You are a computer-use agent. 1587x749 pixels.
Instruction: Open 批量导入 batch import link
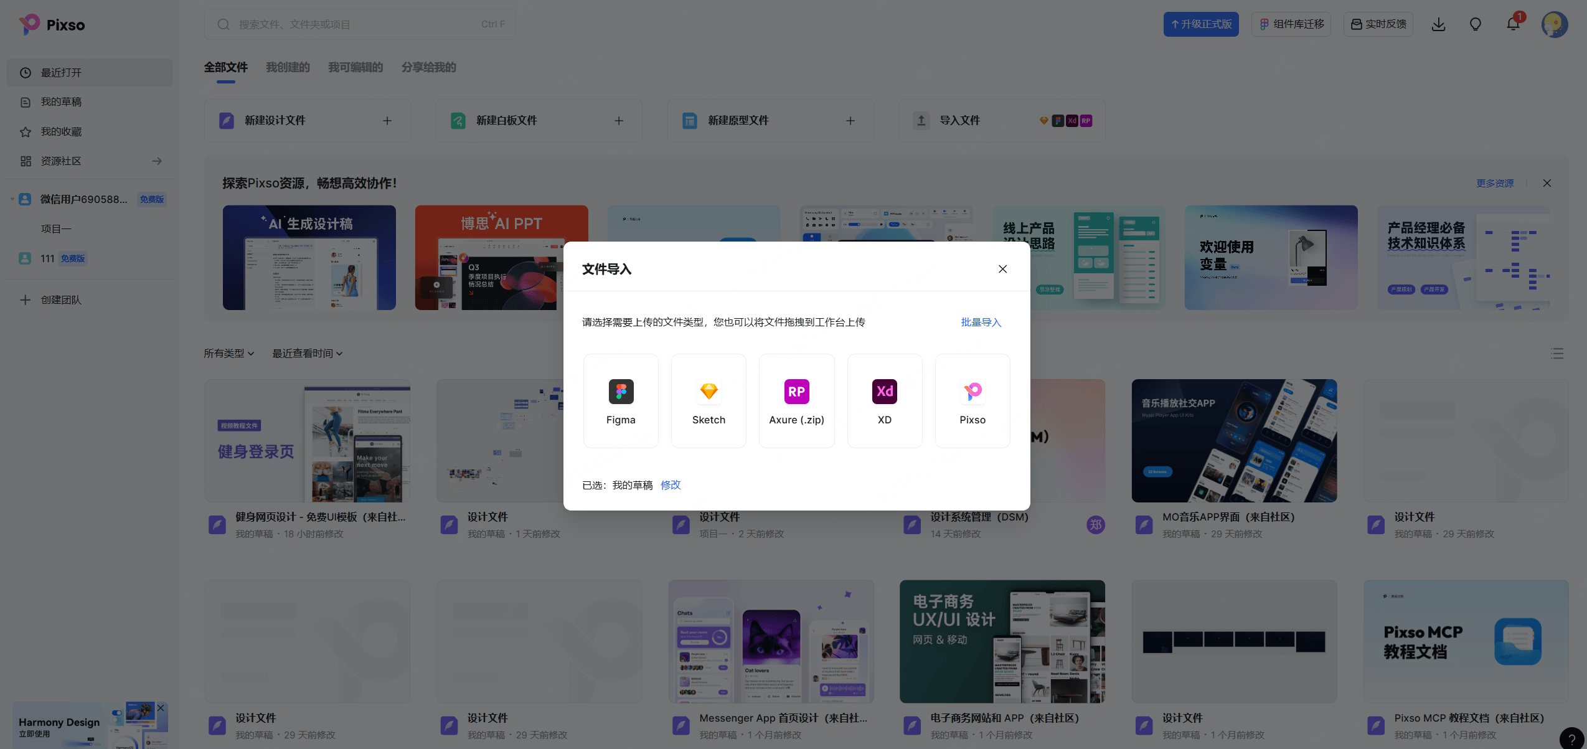pos(981,322)
